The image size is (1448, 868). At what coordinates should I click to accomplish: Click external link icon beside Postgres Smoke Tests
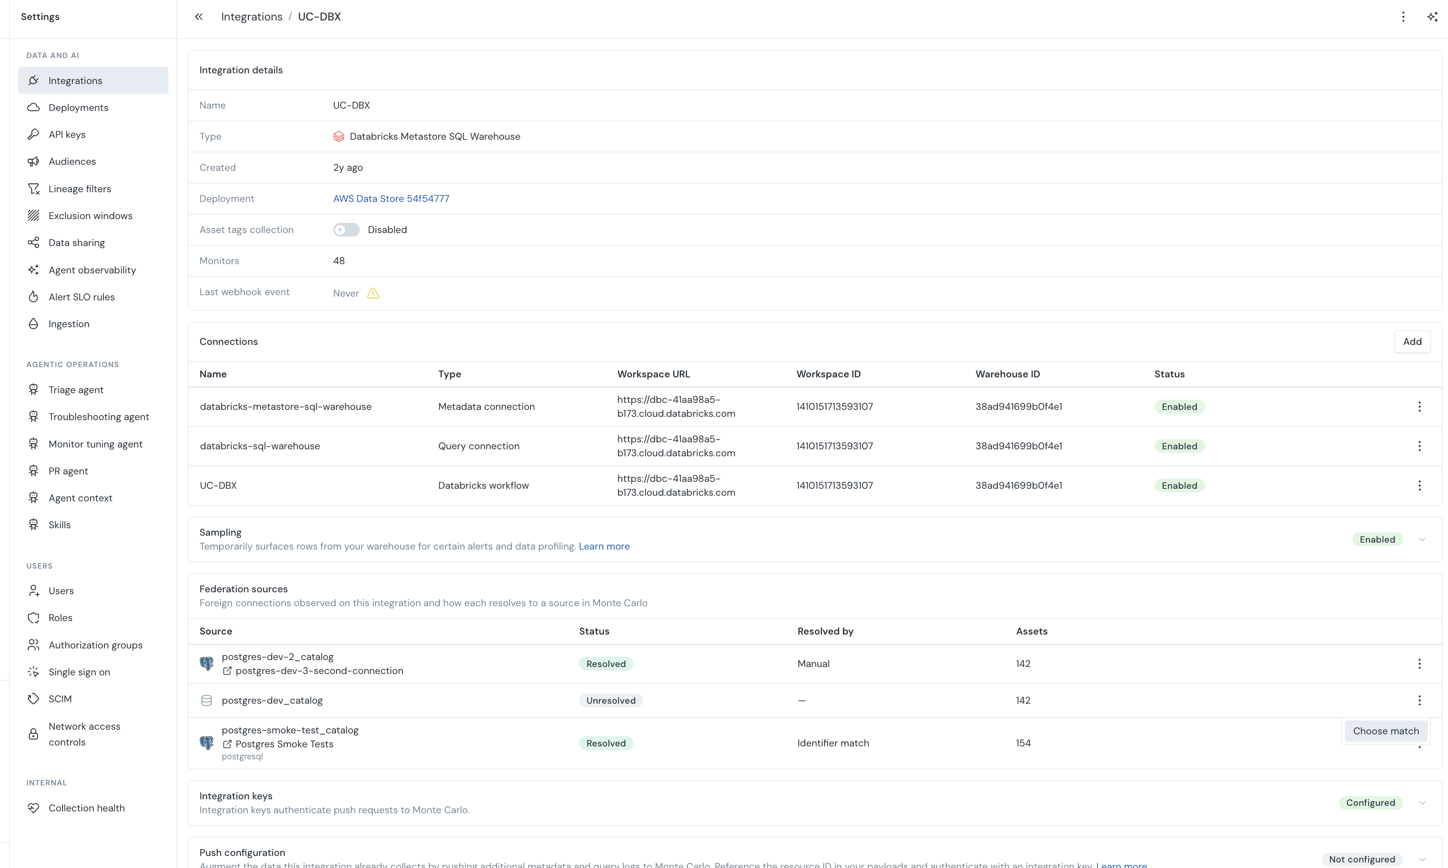click(x=227, y=744)
